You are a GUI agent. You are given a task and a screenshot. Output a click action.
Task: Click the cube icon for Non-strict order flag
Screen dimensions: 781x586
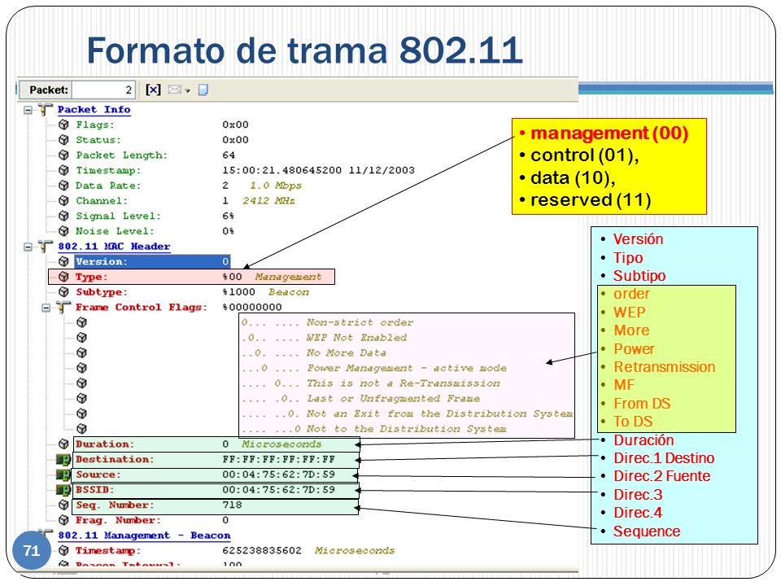pos(81,322)
